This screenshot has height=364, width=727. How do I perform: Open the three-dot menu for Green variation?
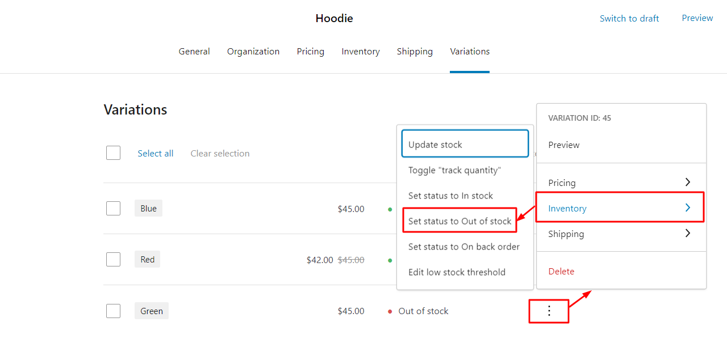pyautogui.click(x=549, y=311)
